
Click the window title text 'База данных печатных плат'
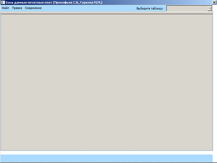[x=29, y=2]
